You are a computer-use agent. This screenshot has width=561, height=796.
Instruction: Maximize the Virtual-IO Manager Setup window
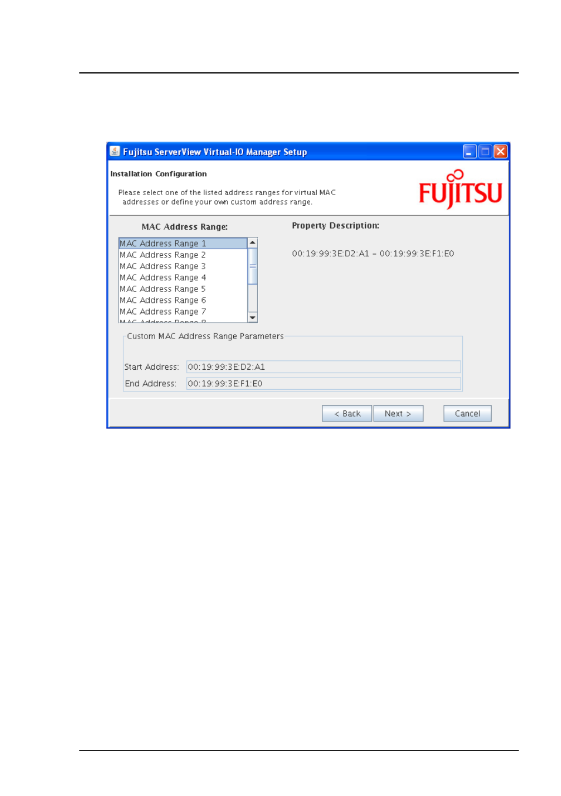485,152
